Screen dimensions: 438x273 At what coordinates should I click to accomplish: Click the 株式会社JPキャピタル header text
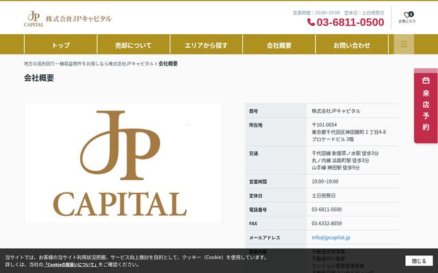79,19
